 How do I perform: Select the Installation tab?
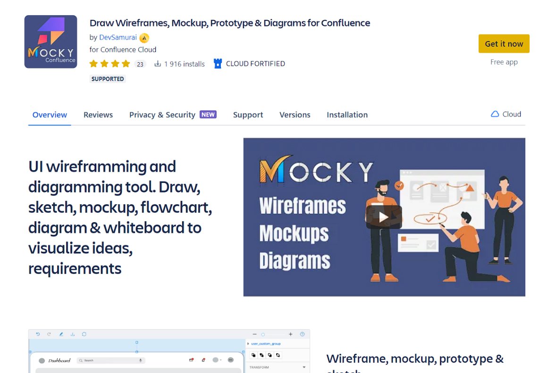[x=347, y=115]
